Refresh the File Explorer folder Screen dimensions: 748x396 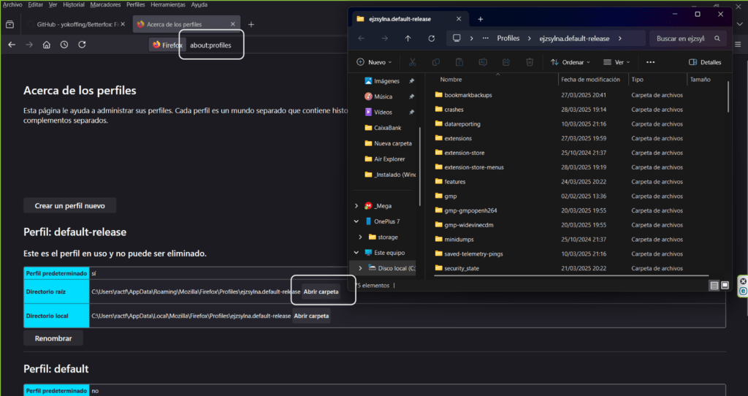click(431, 39)
